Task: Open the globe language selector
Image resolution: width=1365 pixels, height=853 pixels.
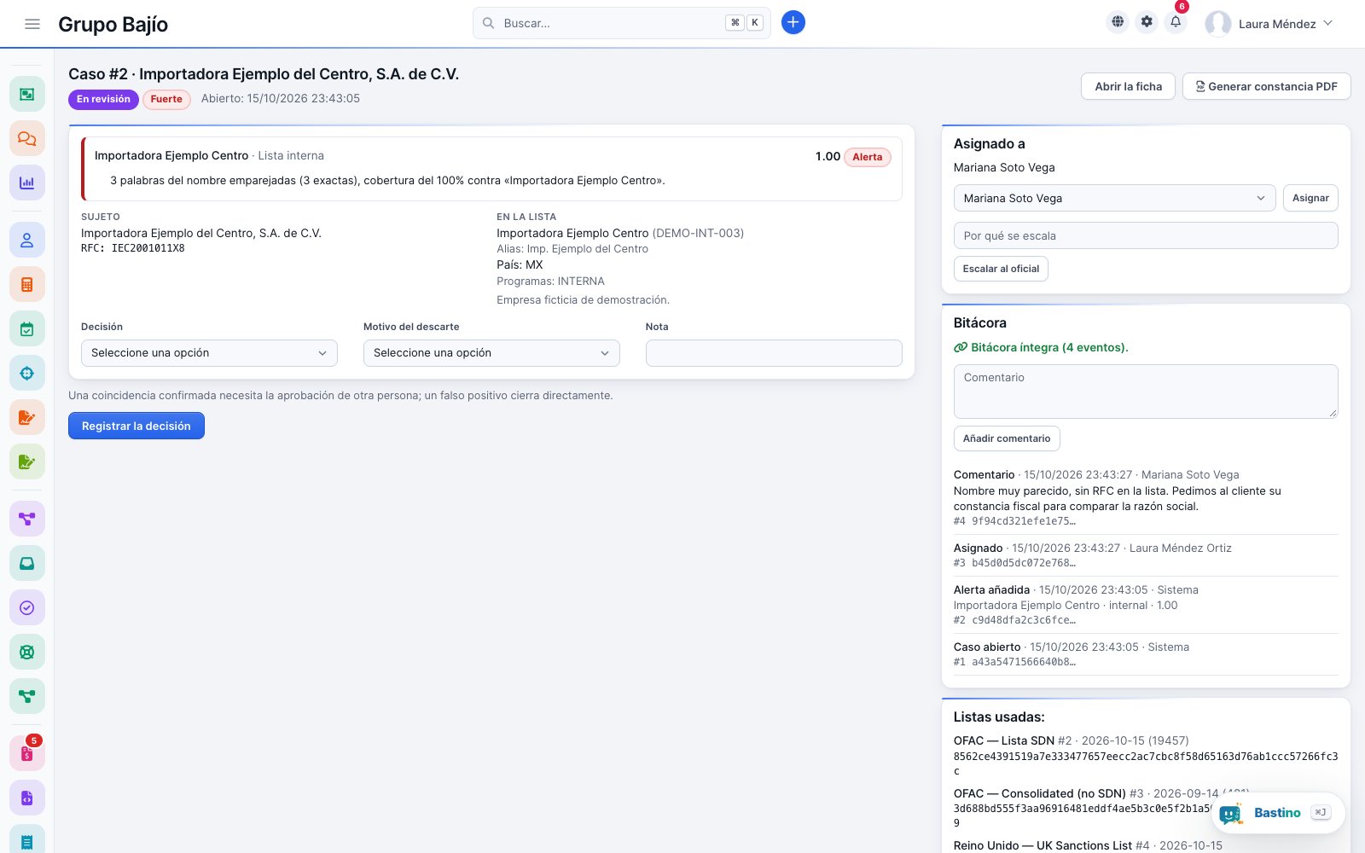Action: 1118,22
